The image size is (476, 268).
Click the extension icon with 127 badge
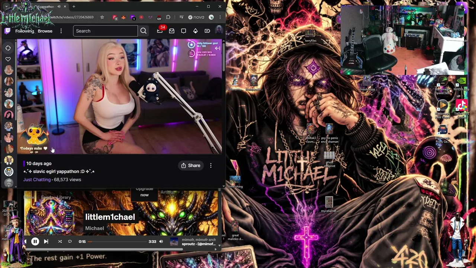click(159, 17)
